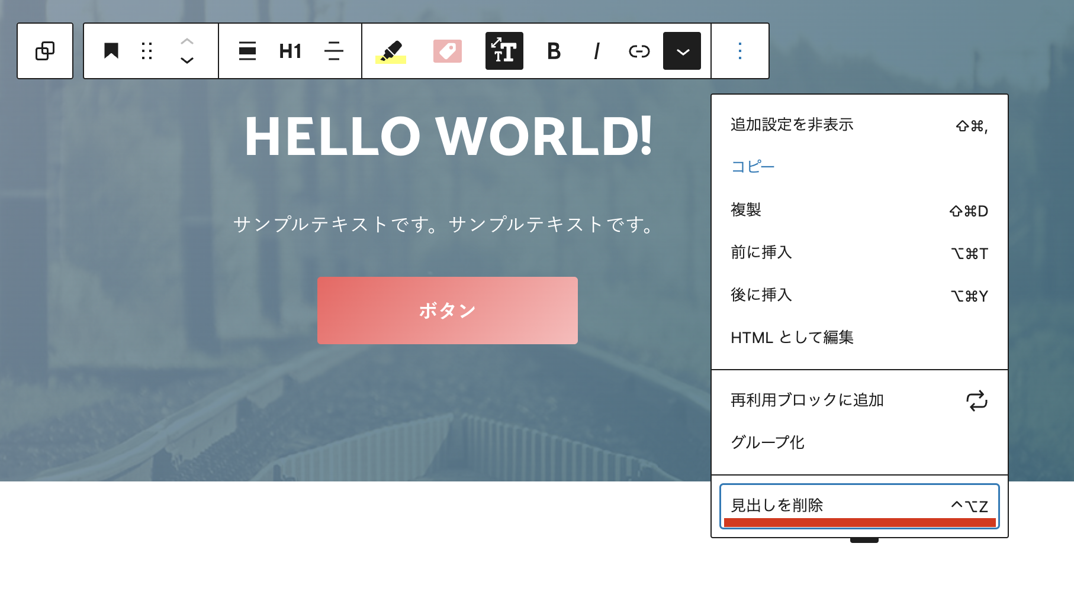Grab the block drag handle icon
Screen dimensions: 1074x595
(x=147, y=51)
